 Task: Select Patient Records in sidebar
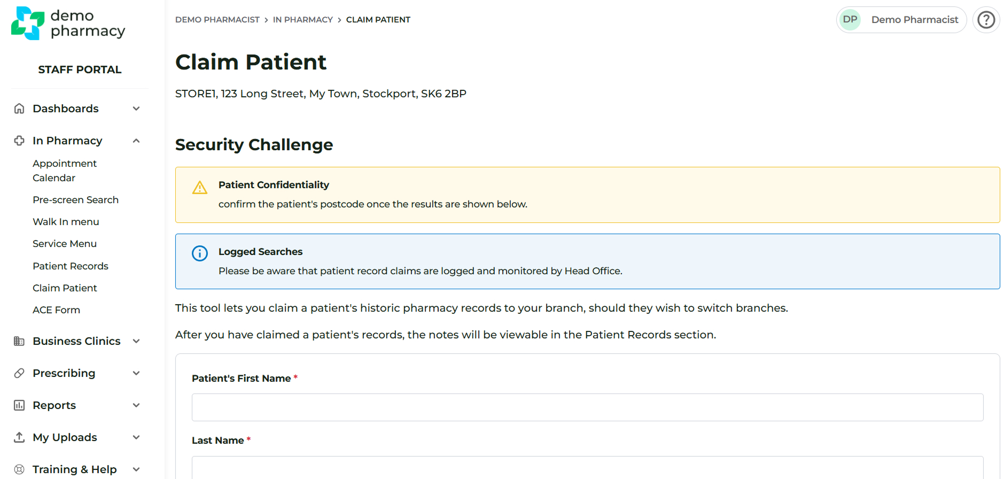point(70,266)
